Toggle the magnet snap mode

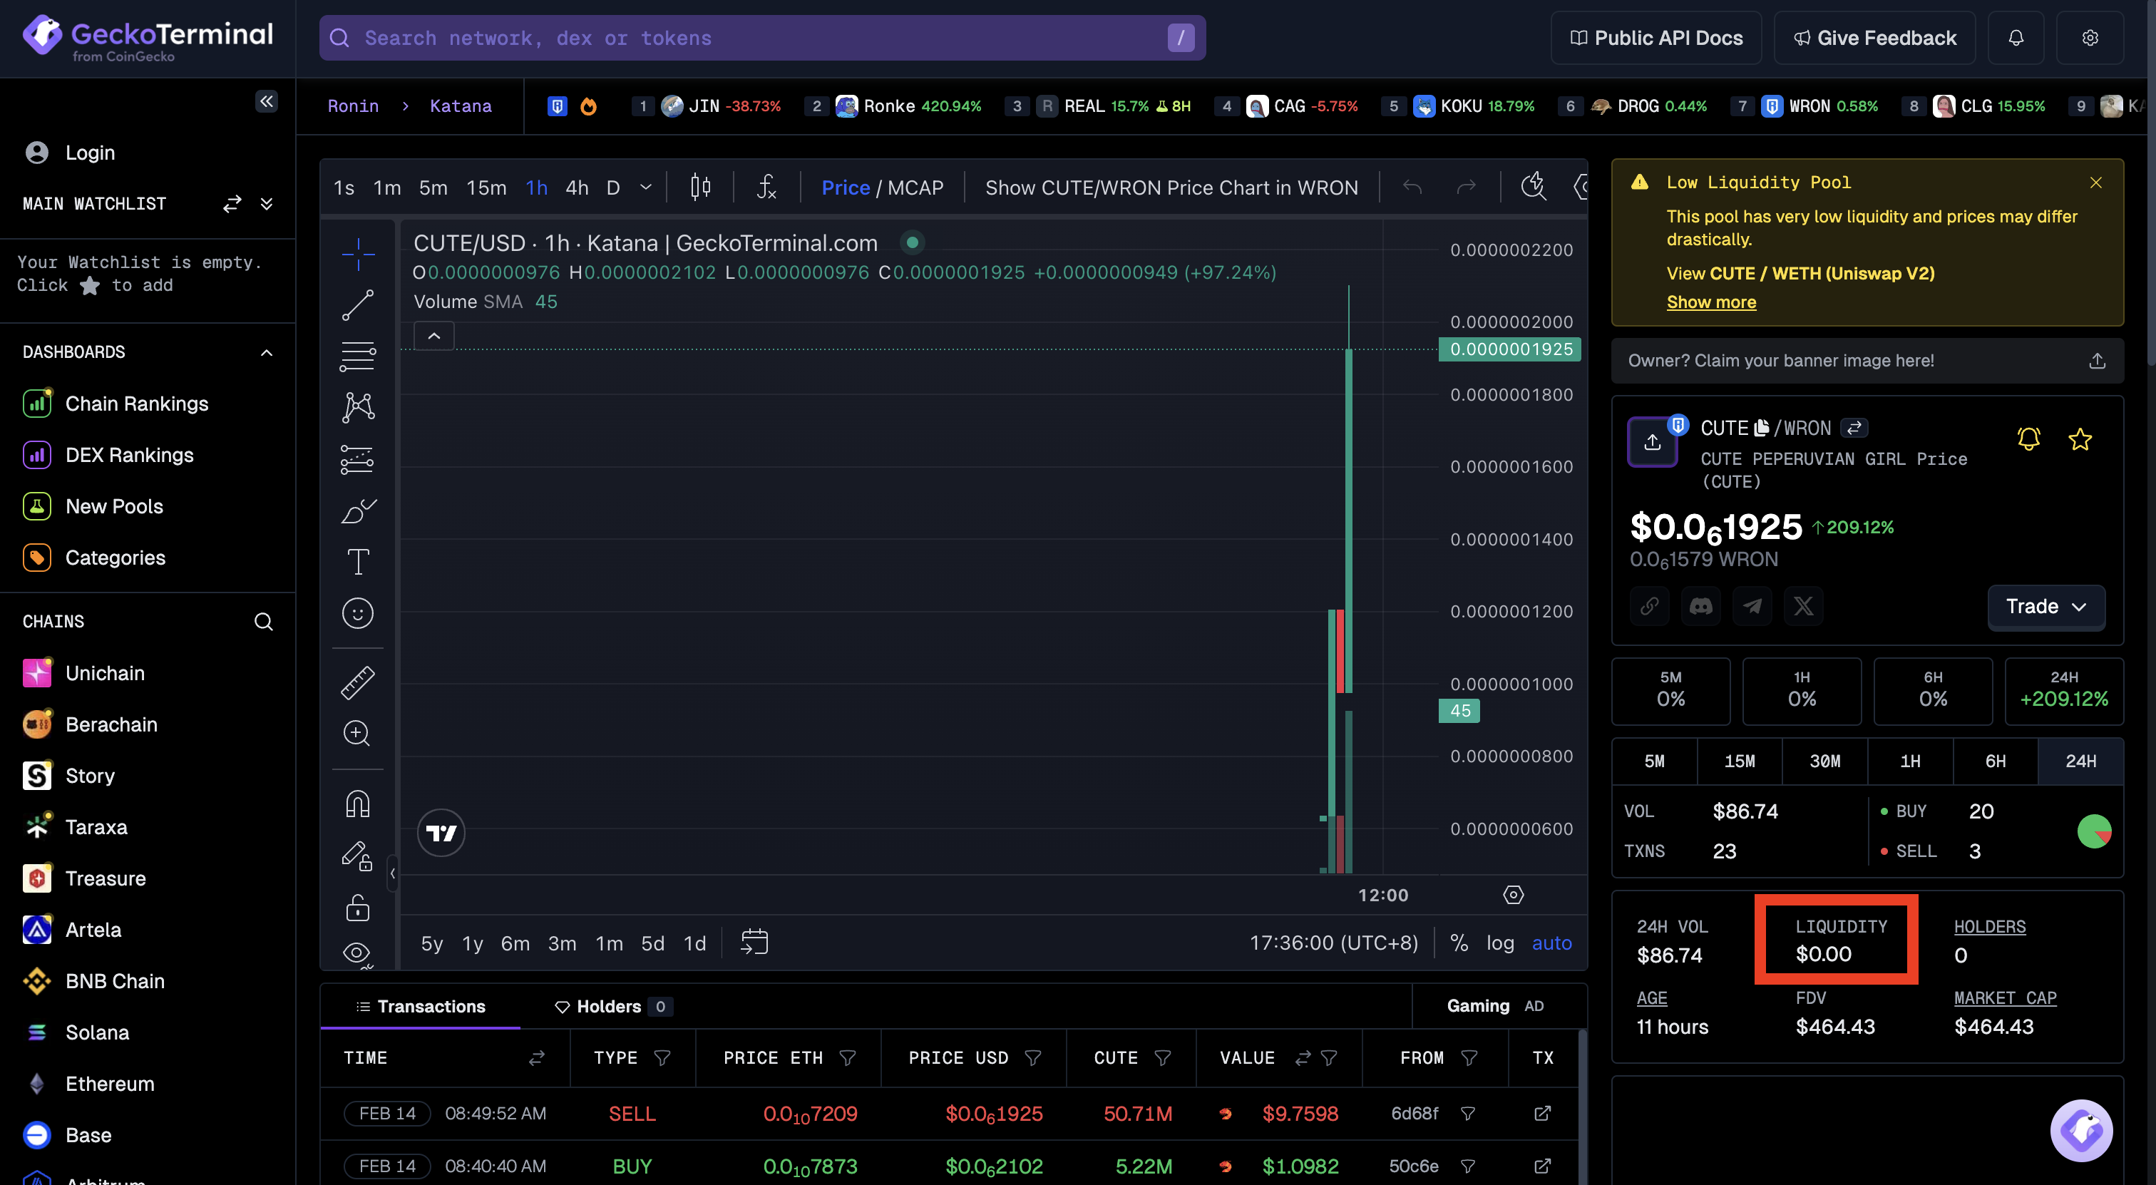click(357, 804)
